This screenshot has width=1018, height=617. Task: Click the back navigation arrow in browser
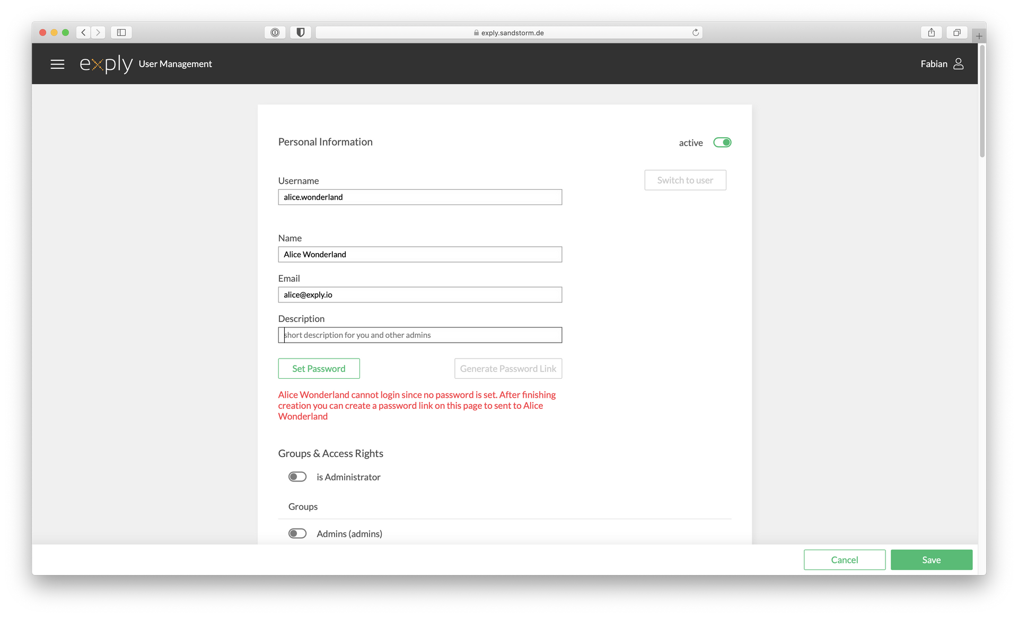coord(84,32)
